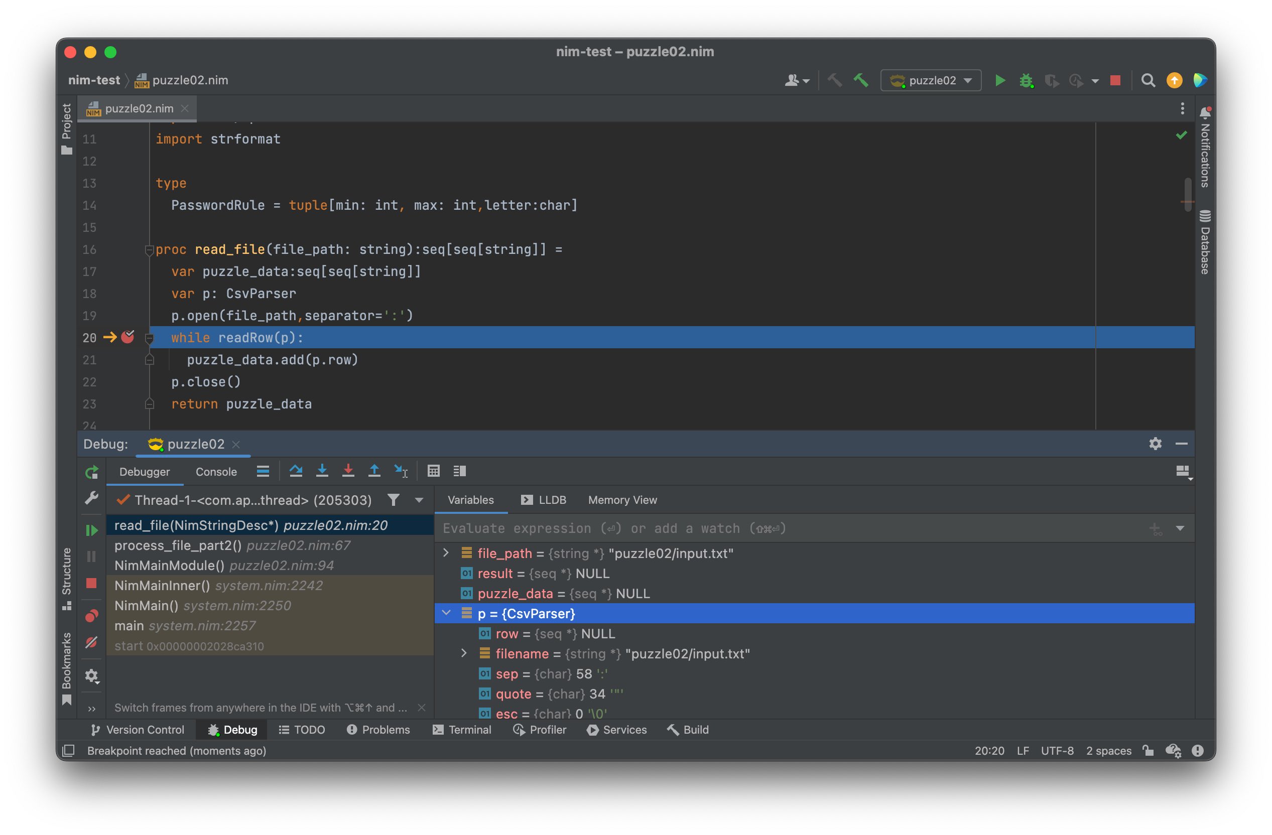Click the Force Step Into icon

[348, 471]
